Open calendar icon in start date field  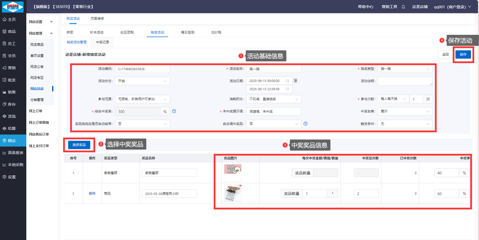(287, 81)
